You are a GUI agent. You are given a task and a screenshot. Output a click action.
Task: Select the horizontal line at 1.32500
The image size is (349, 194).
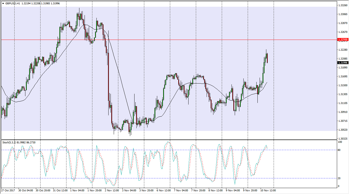tap(162, 40)
